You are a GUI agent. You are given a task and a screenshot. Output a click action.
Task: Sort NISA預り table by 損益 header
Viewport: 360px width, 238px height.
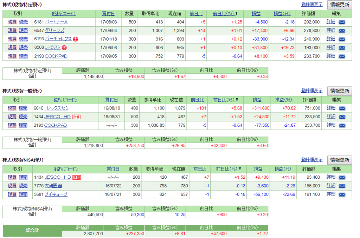coord(258,169)
